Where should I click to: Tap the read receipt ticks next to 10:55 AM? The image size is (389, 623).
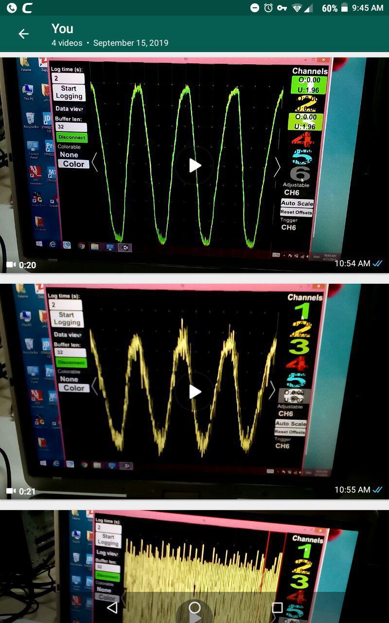pos(378,490)
